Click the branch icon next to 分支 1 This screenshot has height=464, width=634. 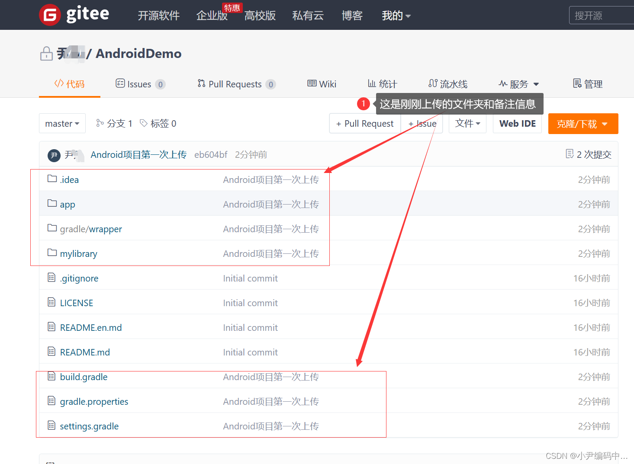(x=100, y=123)
